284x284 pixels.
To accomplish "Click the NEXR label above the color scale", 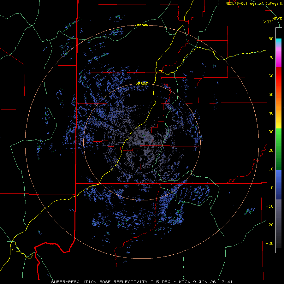I will 277,19.
